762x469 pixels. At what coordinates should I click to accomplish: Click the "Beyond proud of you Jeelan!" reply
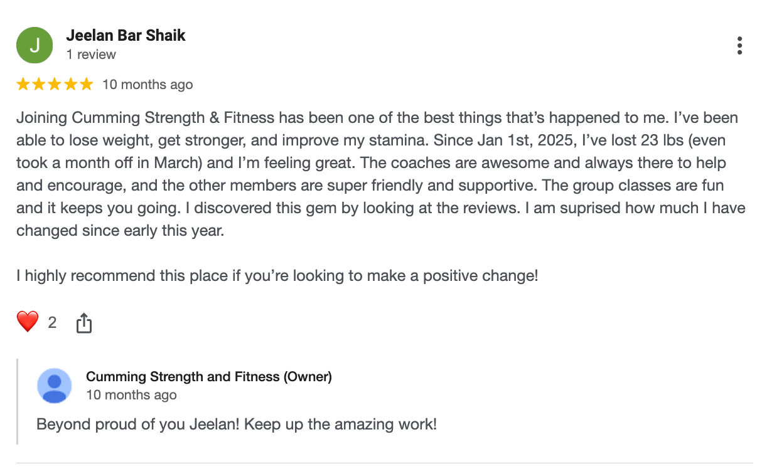point(236,424)
